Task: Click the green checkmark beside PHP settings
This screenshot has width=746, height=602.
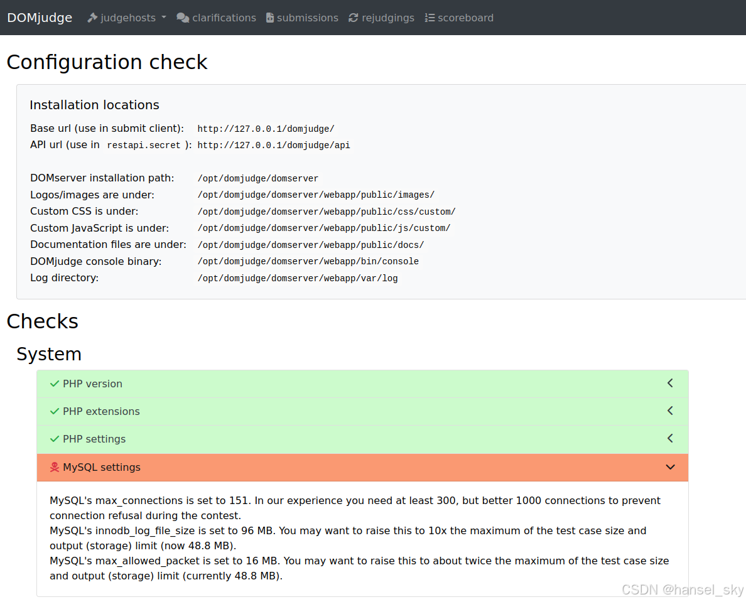Action: coord(55,439)
